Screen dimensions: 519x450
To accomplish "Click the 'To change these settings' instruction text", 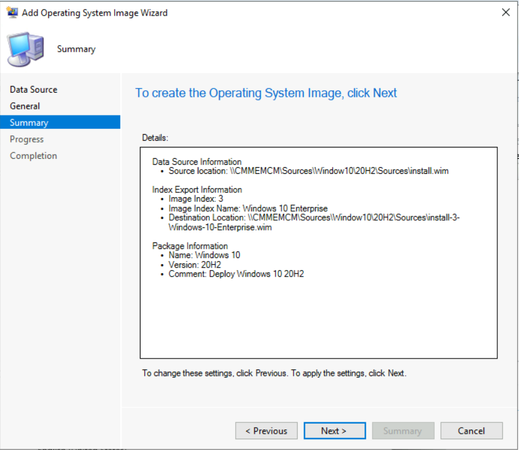I will 274,373.
